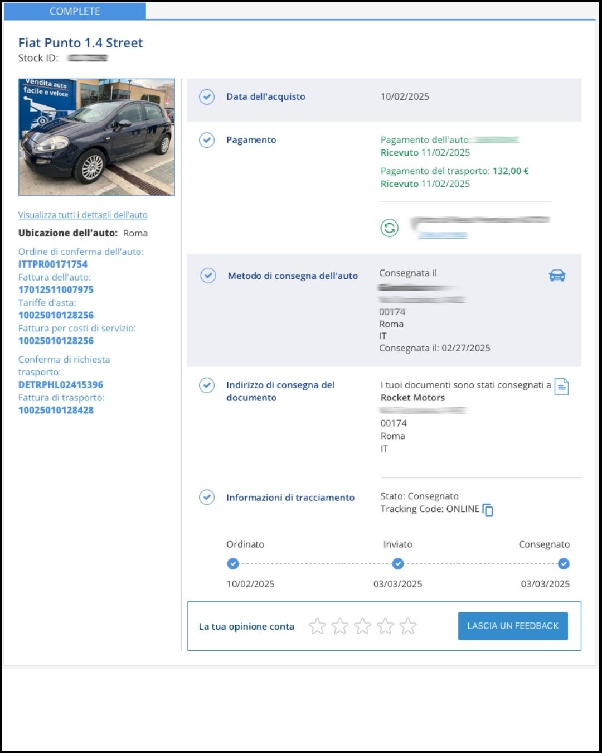The width and height of the screenshot is (602, 753).
Task: Click the car delivery icon
Action: click(557, 276)
